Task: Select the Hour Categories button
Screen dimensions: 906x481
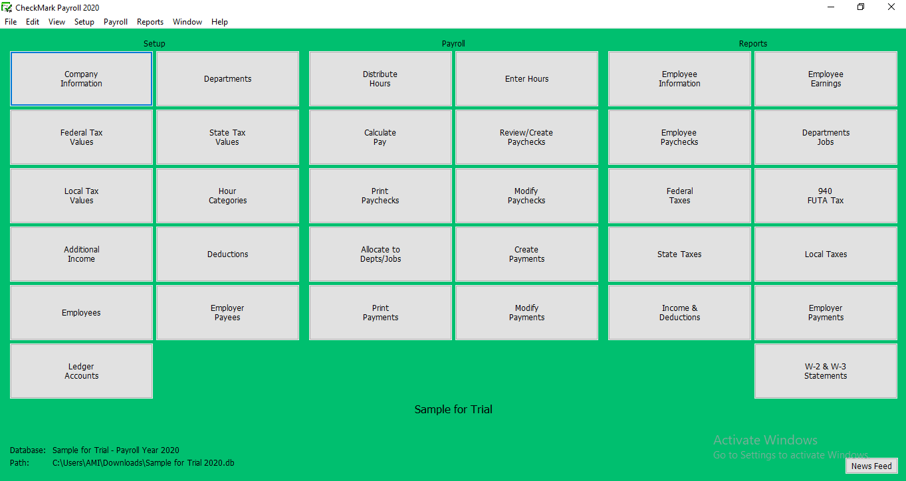Action: click(227, 196)
